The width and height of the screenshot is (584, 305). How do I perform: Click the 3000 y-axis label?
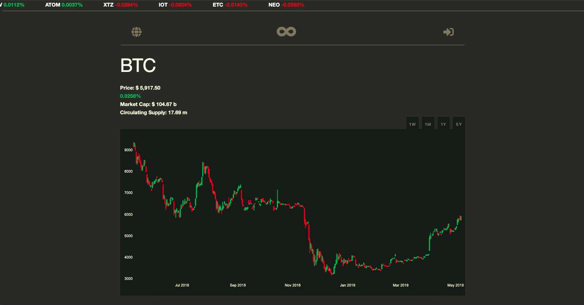(128, 279)
